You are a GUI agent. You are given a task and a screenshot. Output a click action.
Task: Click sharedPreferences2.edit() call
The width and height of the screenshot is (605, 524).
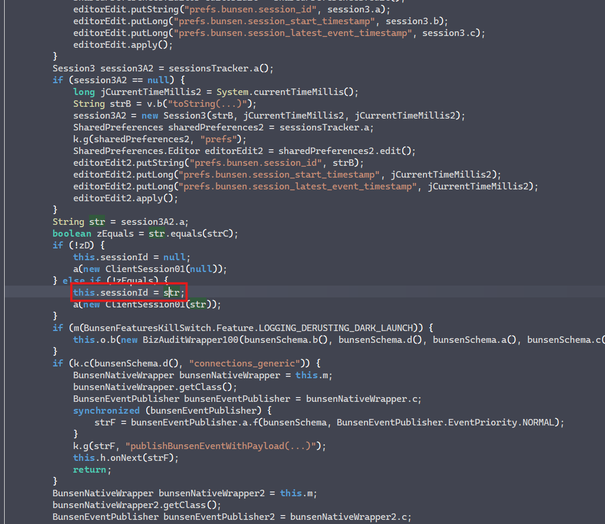coord(344,151)
